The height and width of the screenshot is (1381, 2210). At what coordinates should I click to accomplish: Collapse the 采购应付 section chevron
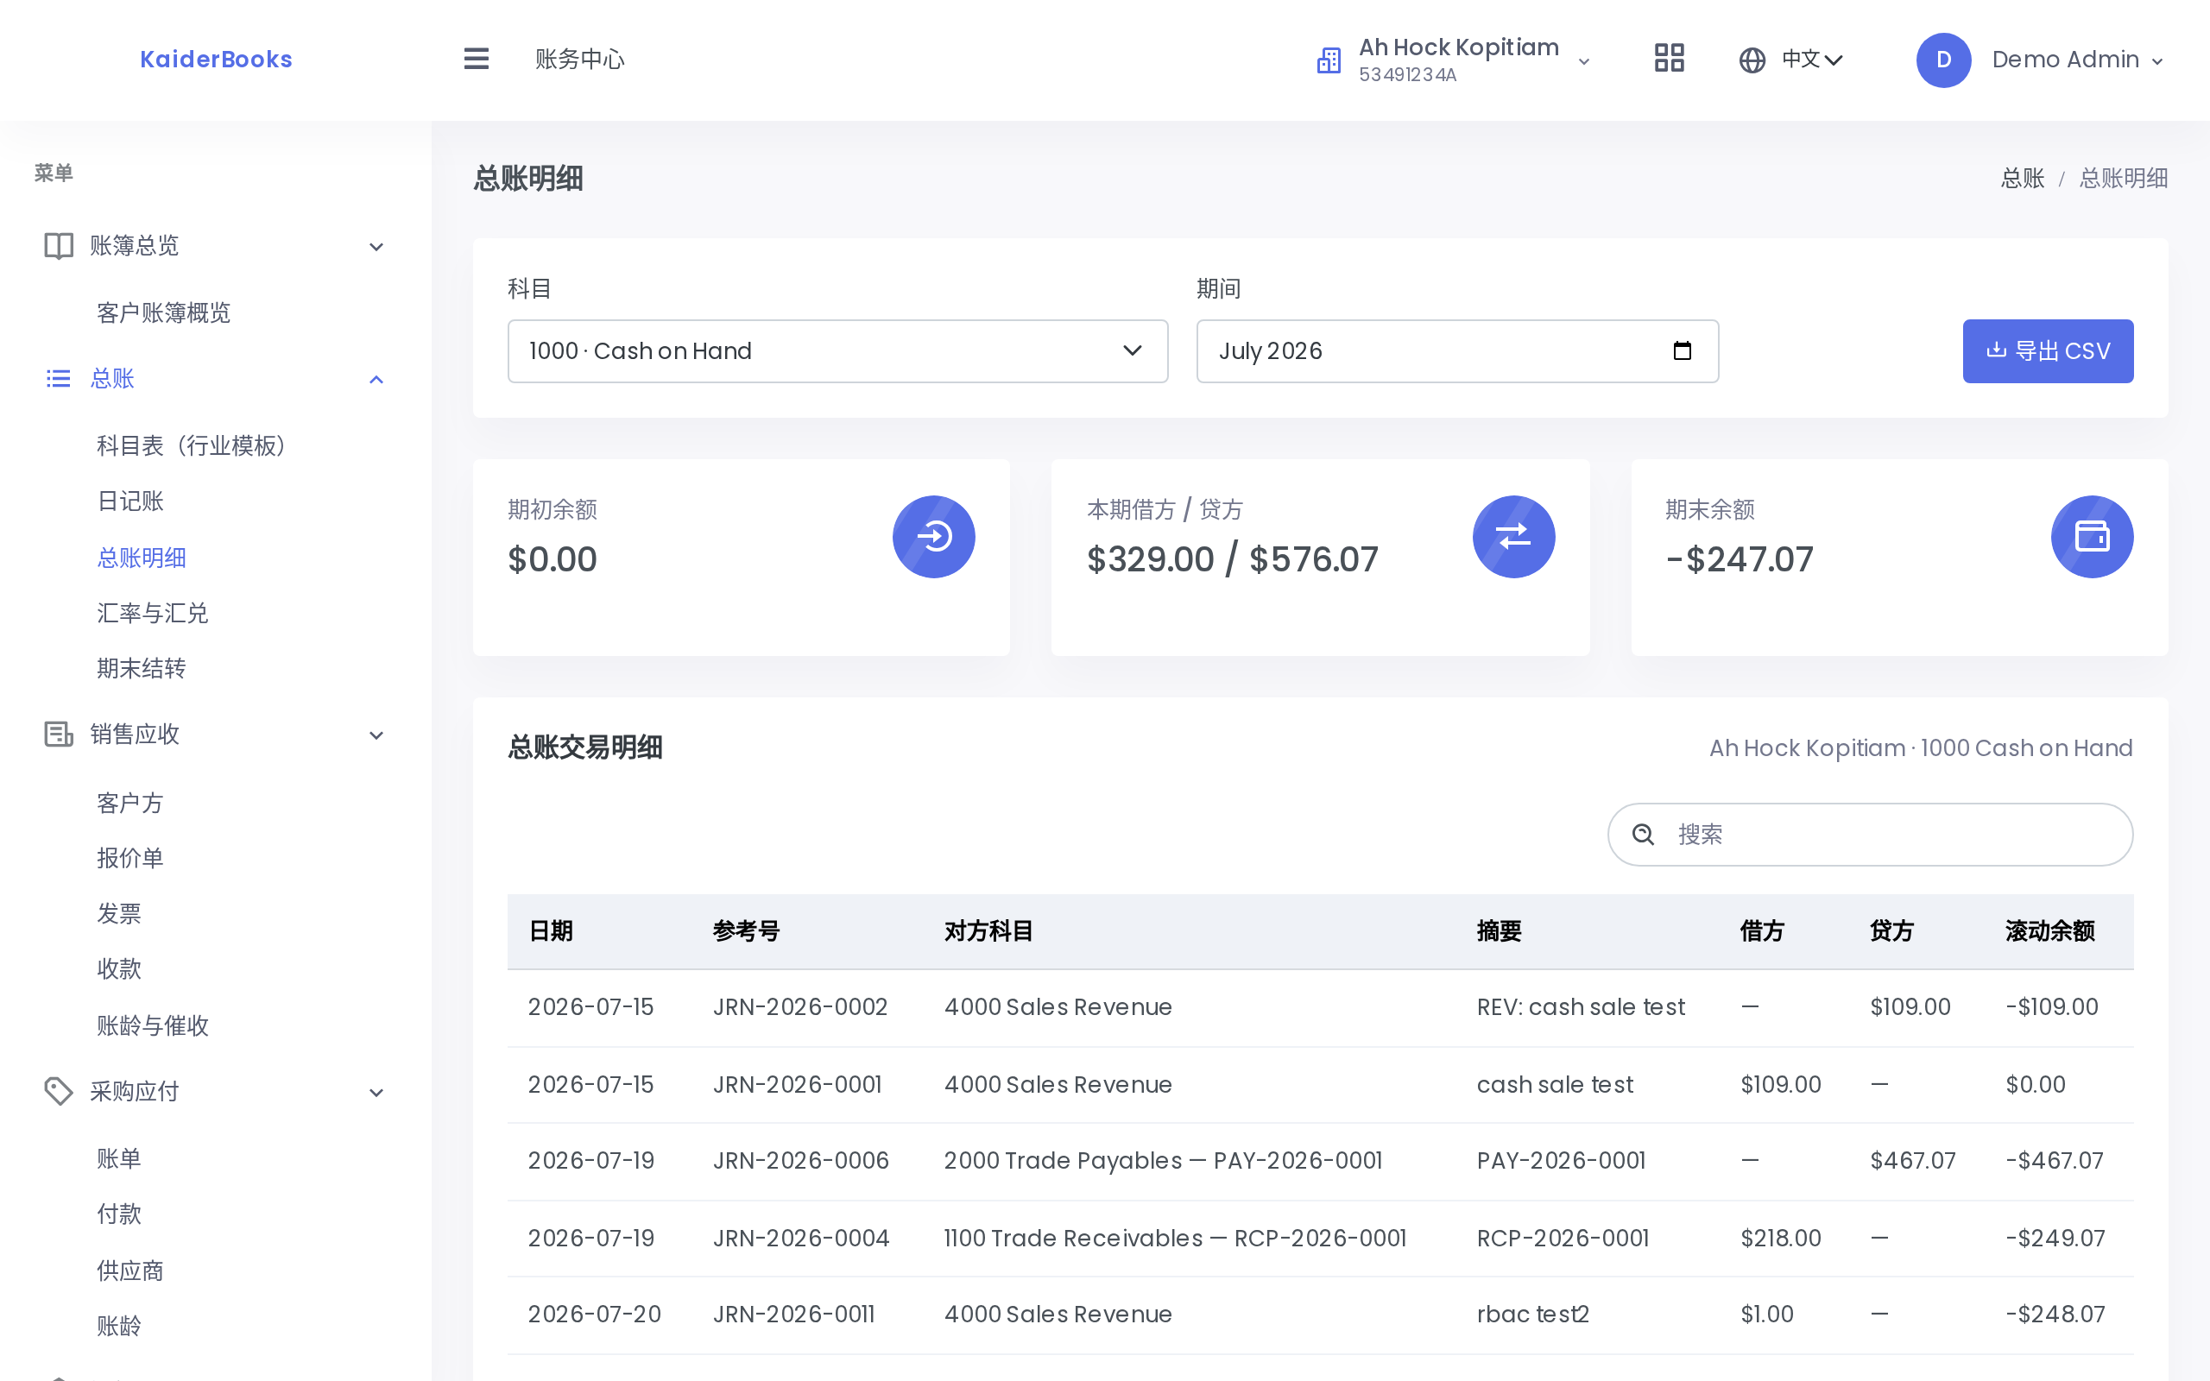(x=376, y=1093)
